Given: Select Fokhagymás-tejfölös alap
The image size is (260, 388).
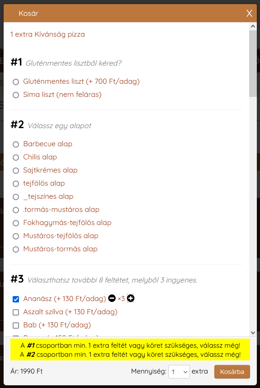Looking at the screenshot, I should [x=16, y=223].
